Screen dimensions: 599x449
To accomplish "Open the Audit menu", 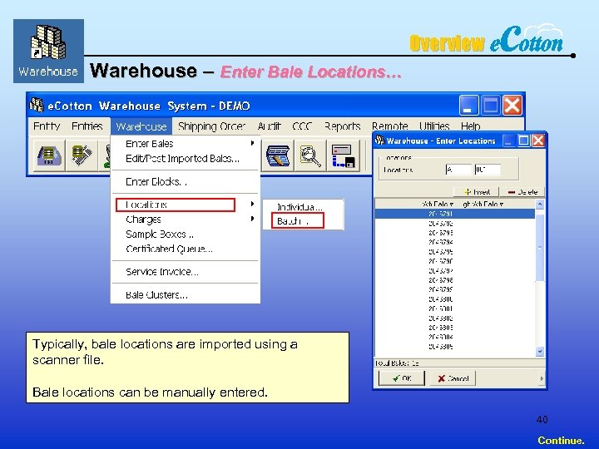I will point(269,126).
